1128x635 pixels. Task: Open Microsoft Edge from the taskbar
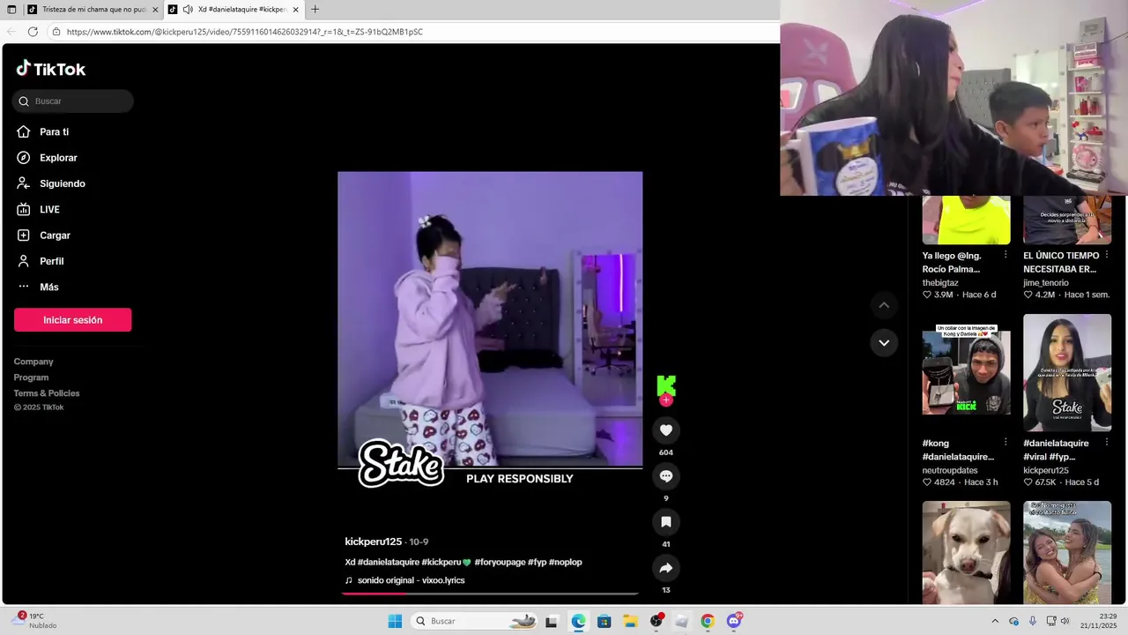(x=578, y=622)
